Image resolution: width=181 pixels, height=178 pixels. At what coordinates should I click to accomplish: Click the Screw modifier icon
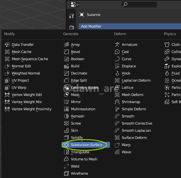[66, 123]
